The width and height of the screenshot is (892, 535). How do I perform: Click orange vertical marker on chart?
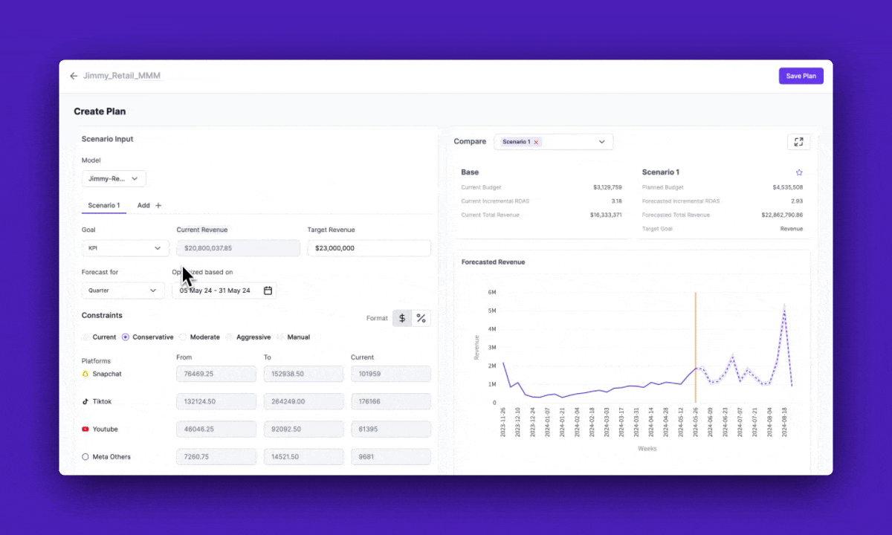[696, 347]
